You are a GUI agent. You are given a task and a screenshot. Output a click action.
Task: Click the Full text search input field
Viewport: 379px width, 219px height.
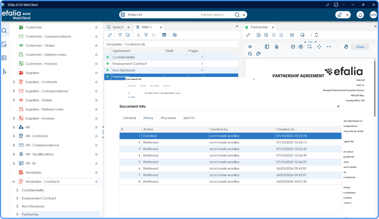tap(217, 15)
